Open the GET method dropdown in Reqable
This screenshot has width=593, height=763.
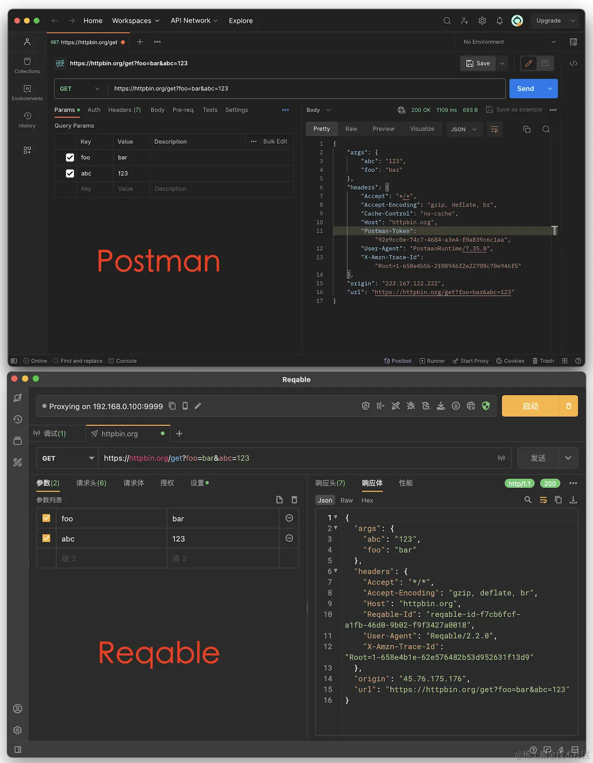click(x=68, y=458)
